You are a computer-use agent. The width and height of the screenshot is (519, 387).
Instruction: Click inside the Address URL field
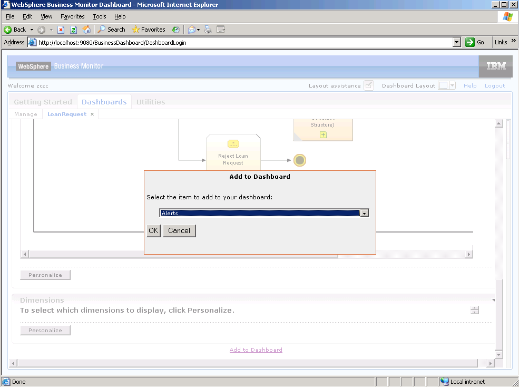[x=245, y=42]
